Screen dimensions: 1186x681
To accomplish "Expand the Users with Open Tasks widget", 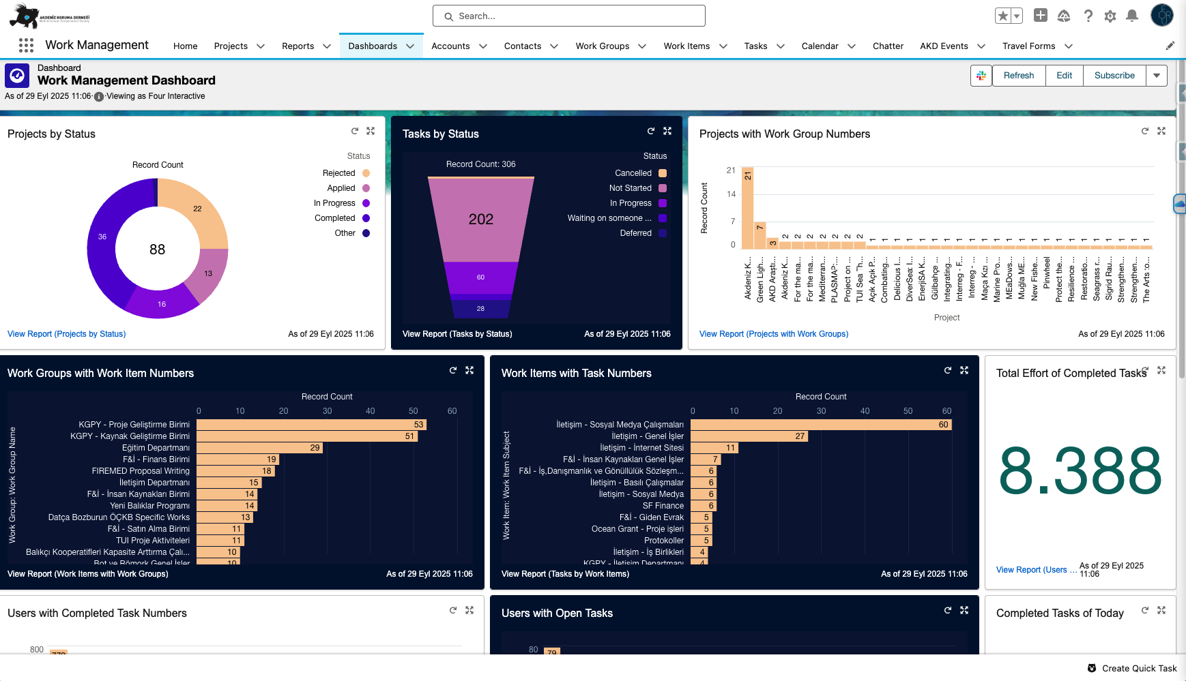I will pyautogui.click(x=964, y=610).
